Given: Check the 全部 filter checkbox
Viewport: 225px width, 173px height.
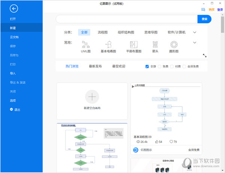Looking at the screenshot, I should tap(147, 67).
